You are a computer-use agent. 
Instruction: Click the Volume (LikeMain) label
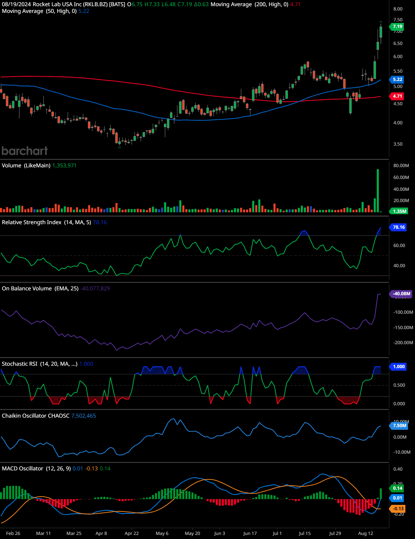[x=26, y=165]
